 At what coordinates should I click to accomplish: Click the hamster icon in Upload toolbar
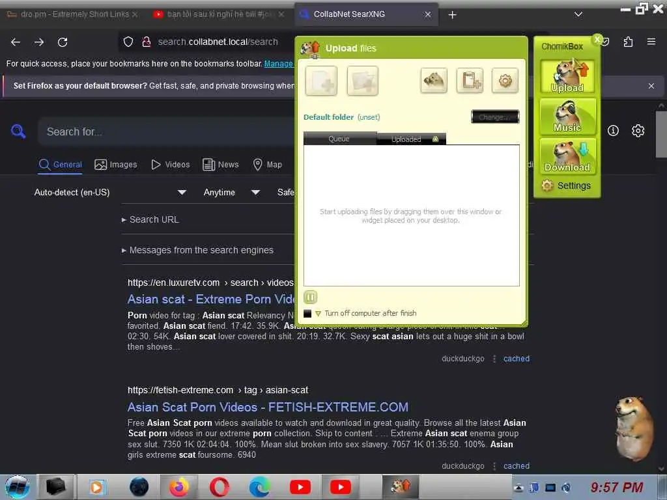(433, 80)
